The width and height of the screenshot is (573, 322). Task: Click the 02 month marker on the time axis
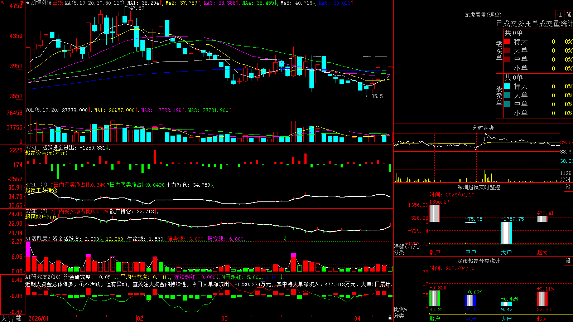coord(140,318)
